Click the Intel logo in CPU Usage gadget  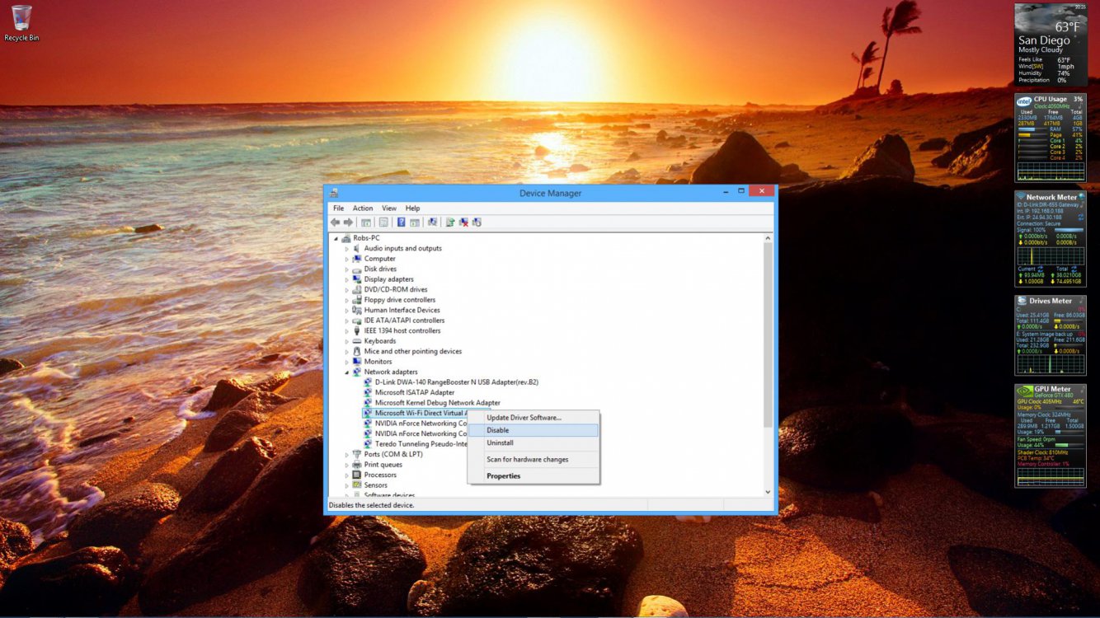coord(1024,101)
